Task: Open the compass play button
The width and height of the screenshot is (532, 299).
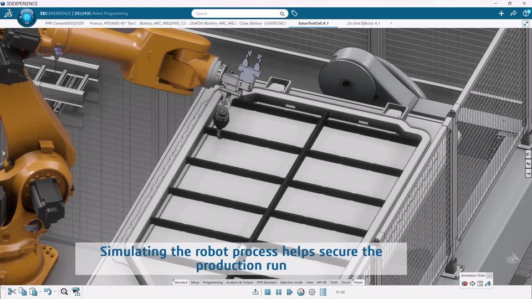Action: click(27, 17)
